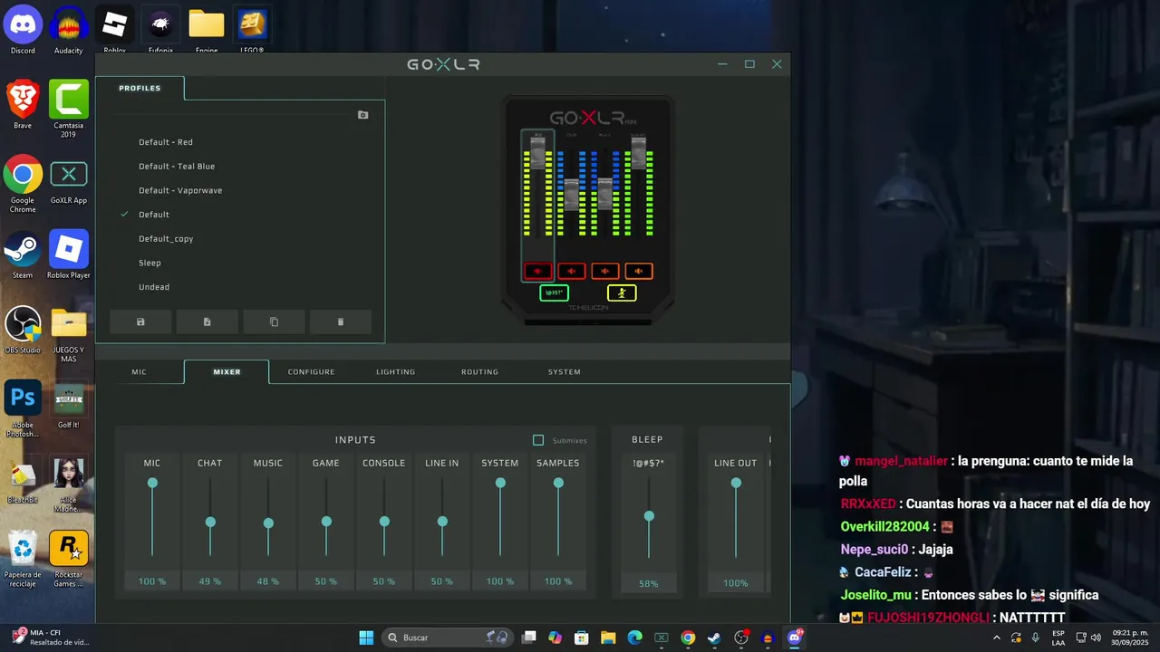Screen dimensions: 1160x652
Task: Delete the profile with the trash icon
Action: click(341, 321)
